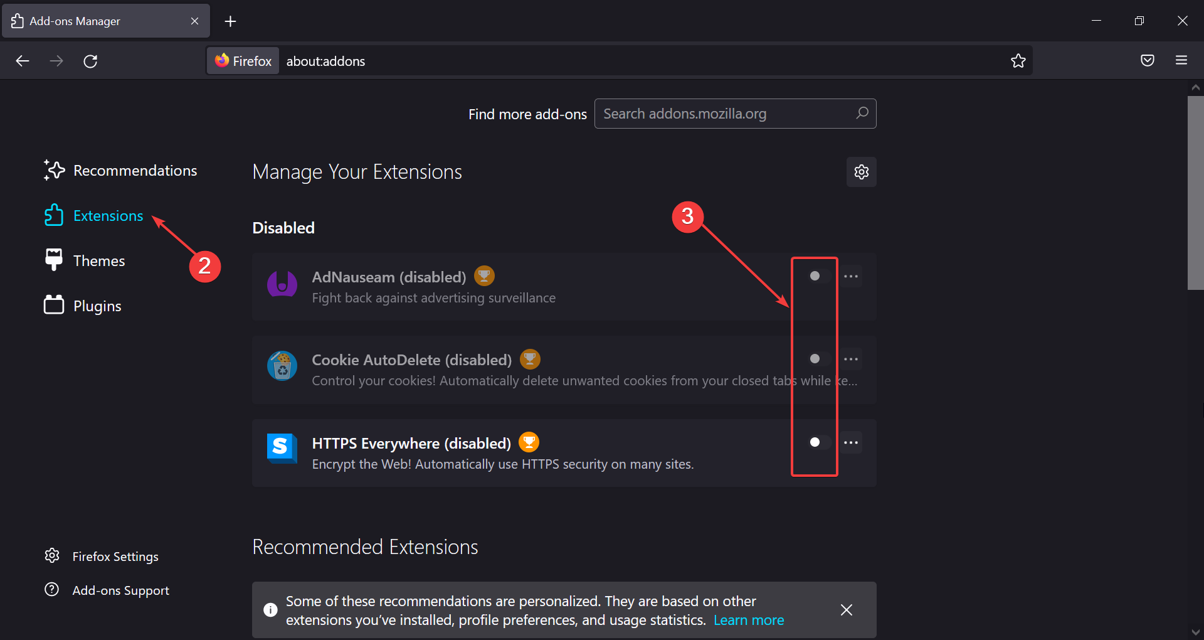Screen dimensions: 1204x640
Task: Click the Recommendations sparkle icon
Action: (54, 170)
